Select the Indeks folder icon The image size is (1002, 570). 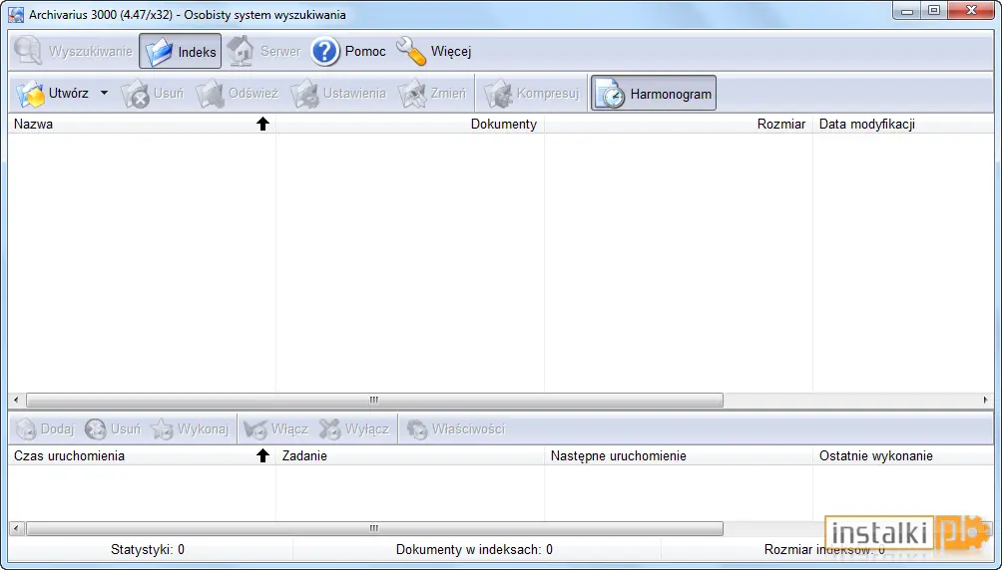pyautogui.click(x=159, y=52)
